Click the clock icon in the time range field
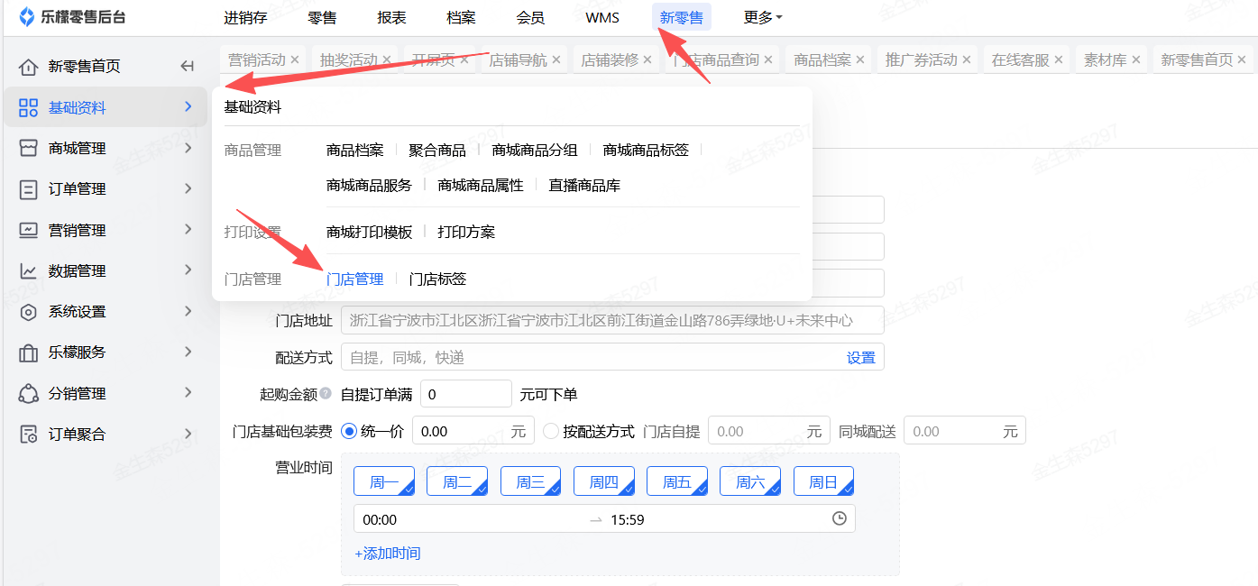Screen dimensions: 1258x586 coord(840,518)
